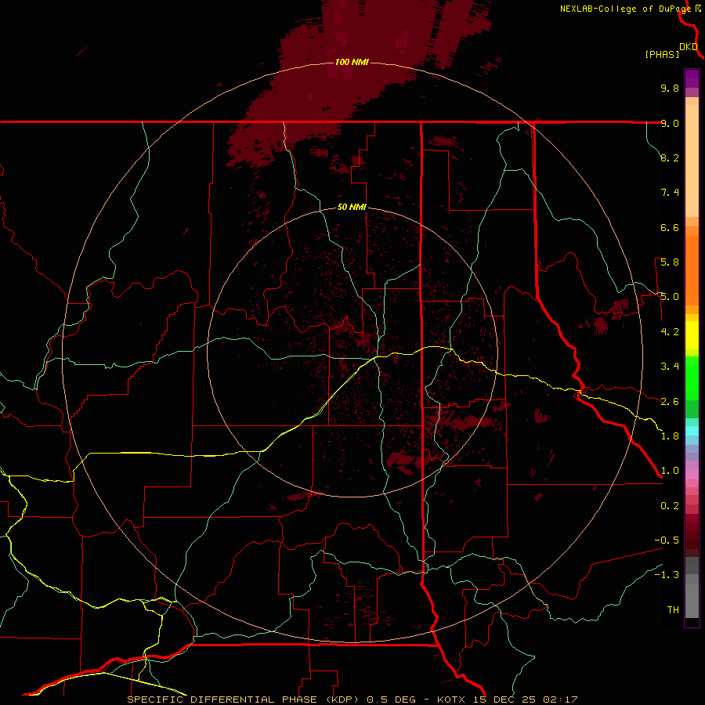Click the 2.6 value on the color scale

click(x=670, y=402)
